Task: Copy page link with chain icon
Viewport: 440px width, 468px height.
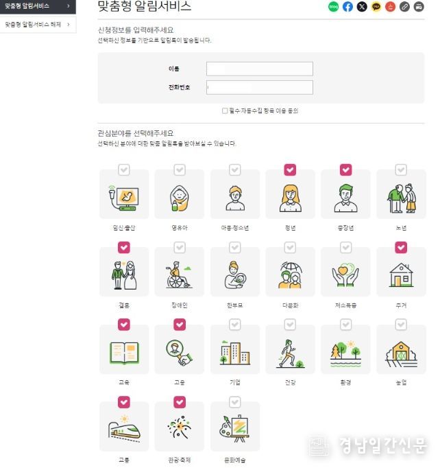Action: click(404, 7)
